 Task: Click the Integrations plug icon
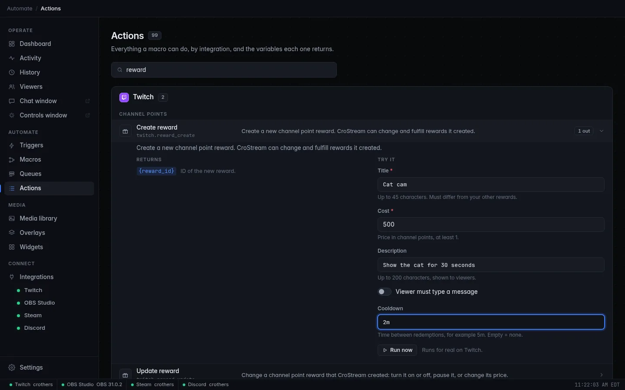tap(12, 277)
